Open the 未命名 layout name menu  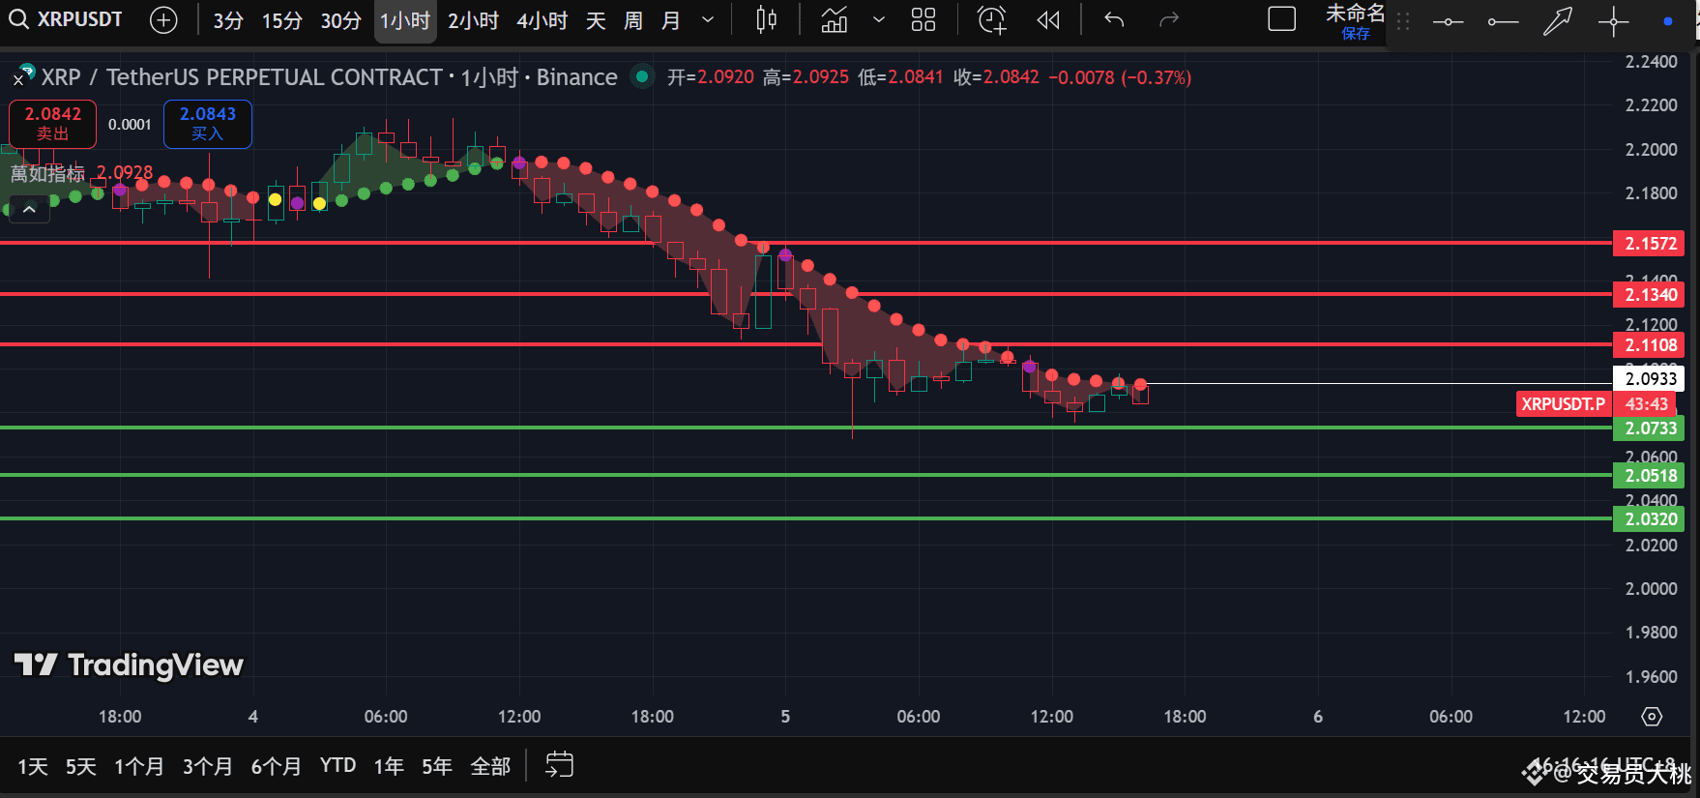[x=1355, y=14]
